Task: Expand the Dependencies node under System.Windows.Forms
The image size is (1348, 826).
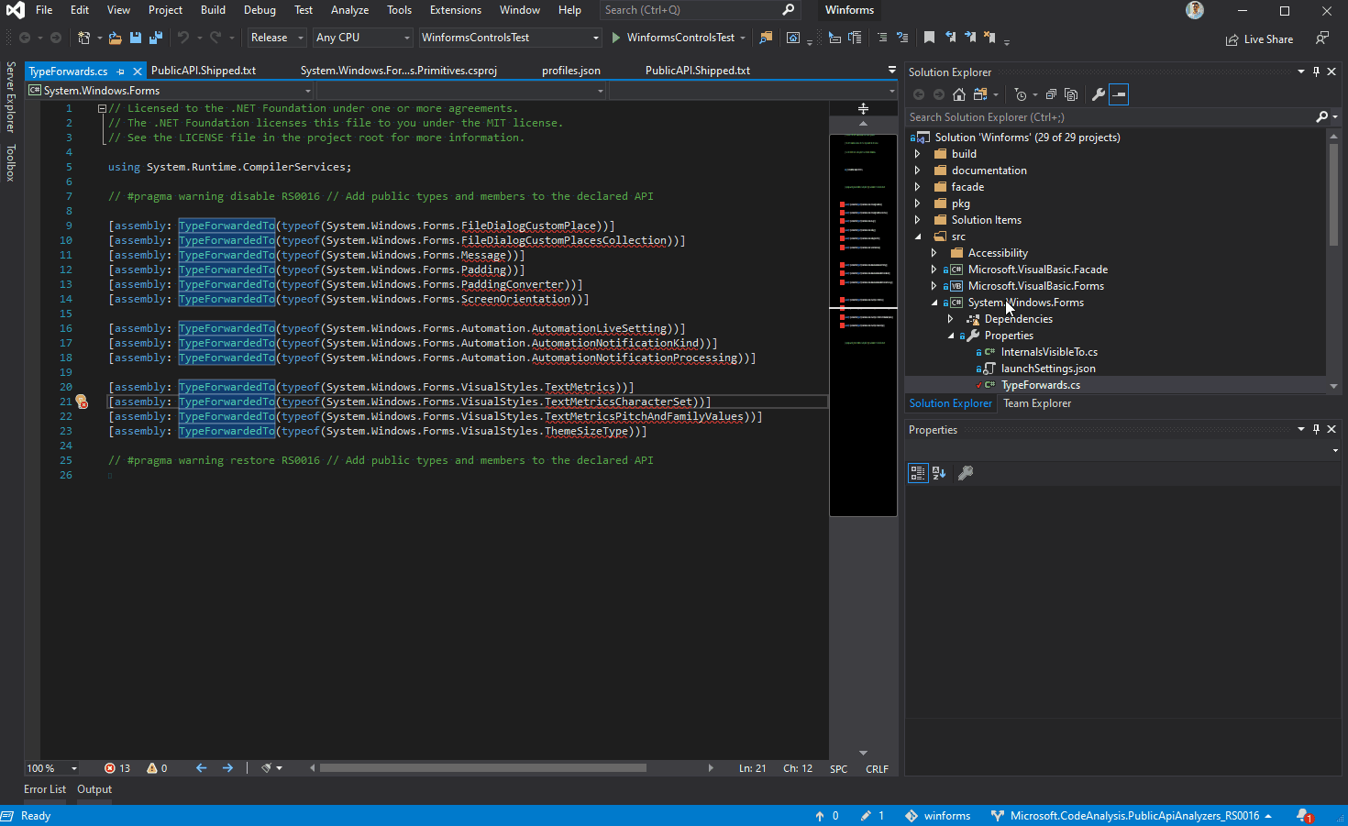Action: pos(951,318)
